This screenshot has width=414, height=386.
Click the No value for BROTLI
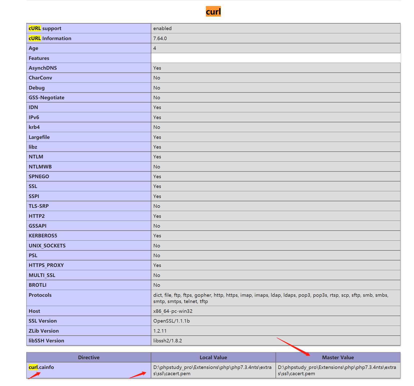pos(157,285)
